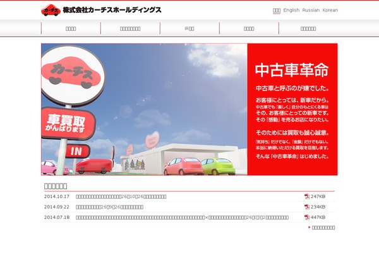Open the IR navigation menu item
379x253 pixels.
point(189,28)
